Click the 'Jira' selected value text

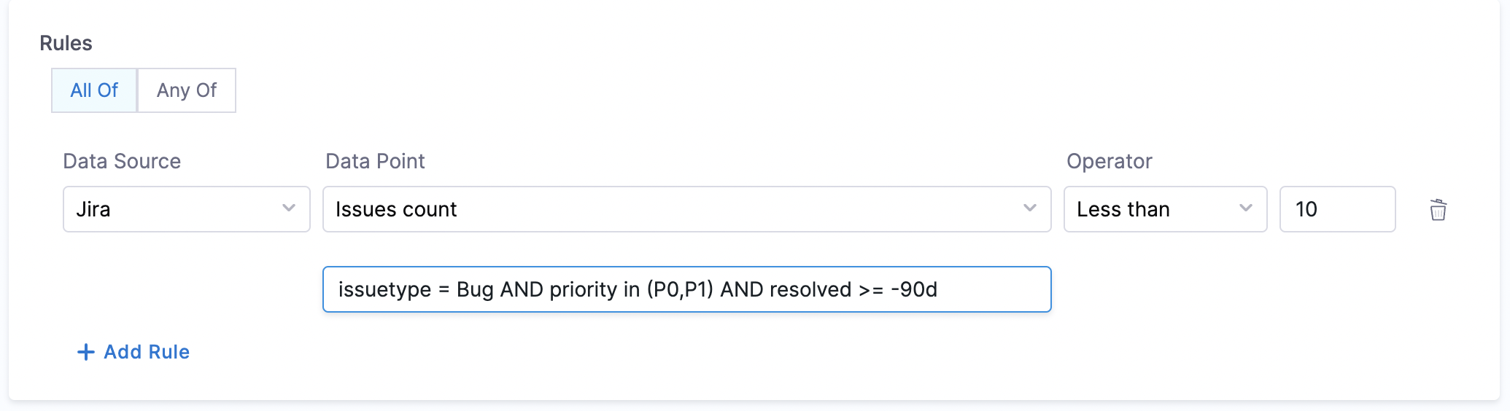point(93,210)
